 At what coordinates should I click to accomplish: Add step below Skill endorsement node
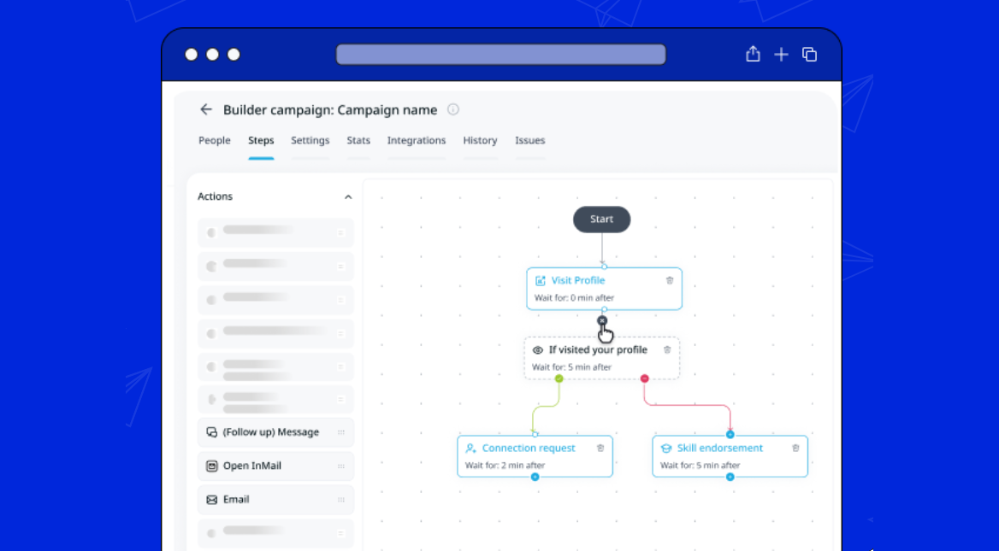[x=730, y=478]
